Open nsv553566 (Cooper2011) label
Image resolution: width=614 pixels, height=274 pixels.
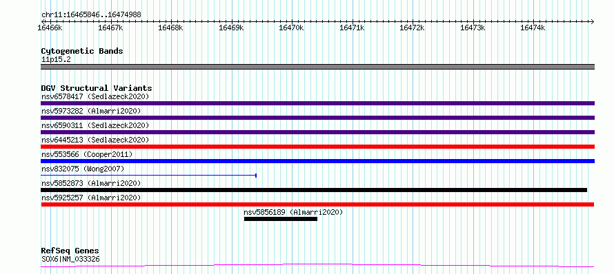coord(87,154)
